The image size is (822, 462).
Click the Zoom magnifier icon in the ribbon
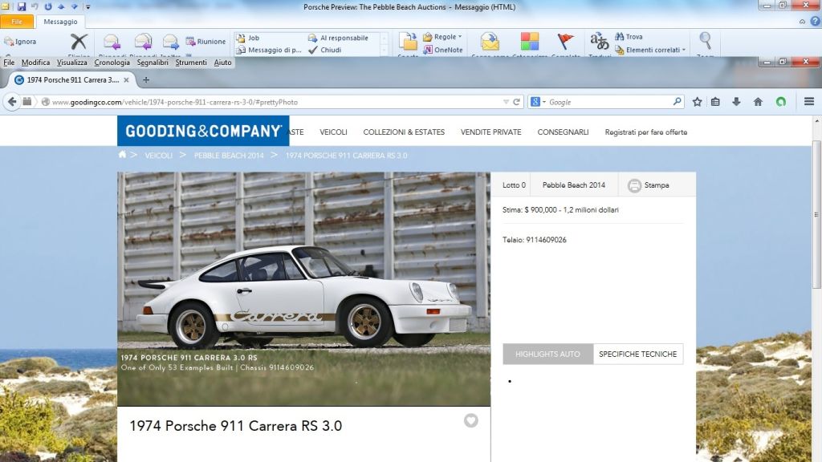click(705, 40)
